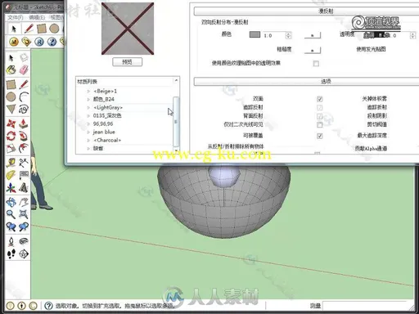The width and height of the screenshot is (419, 314).
Task: Select the Dimension tool
Action: [x=24, y=163]
